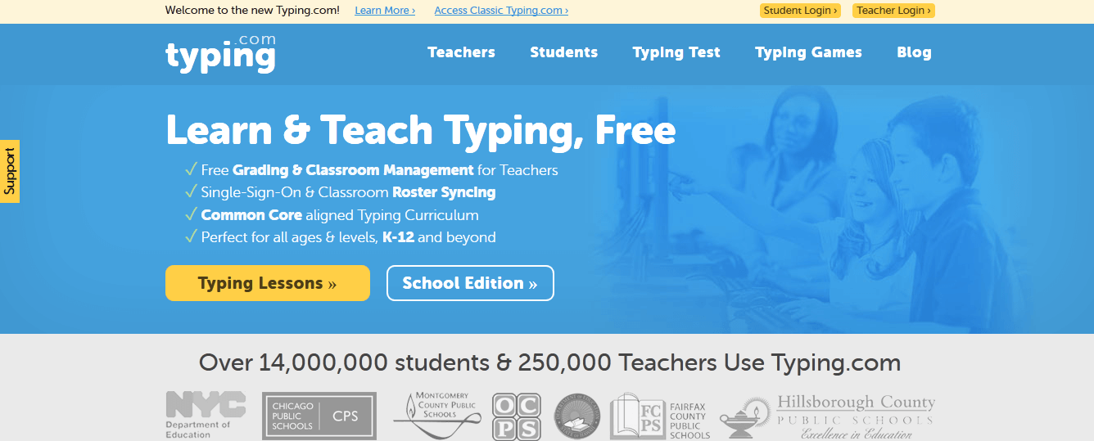
Task: Click the typing.com logo
Action: point(220,54)
